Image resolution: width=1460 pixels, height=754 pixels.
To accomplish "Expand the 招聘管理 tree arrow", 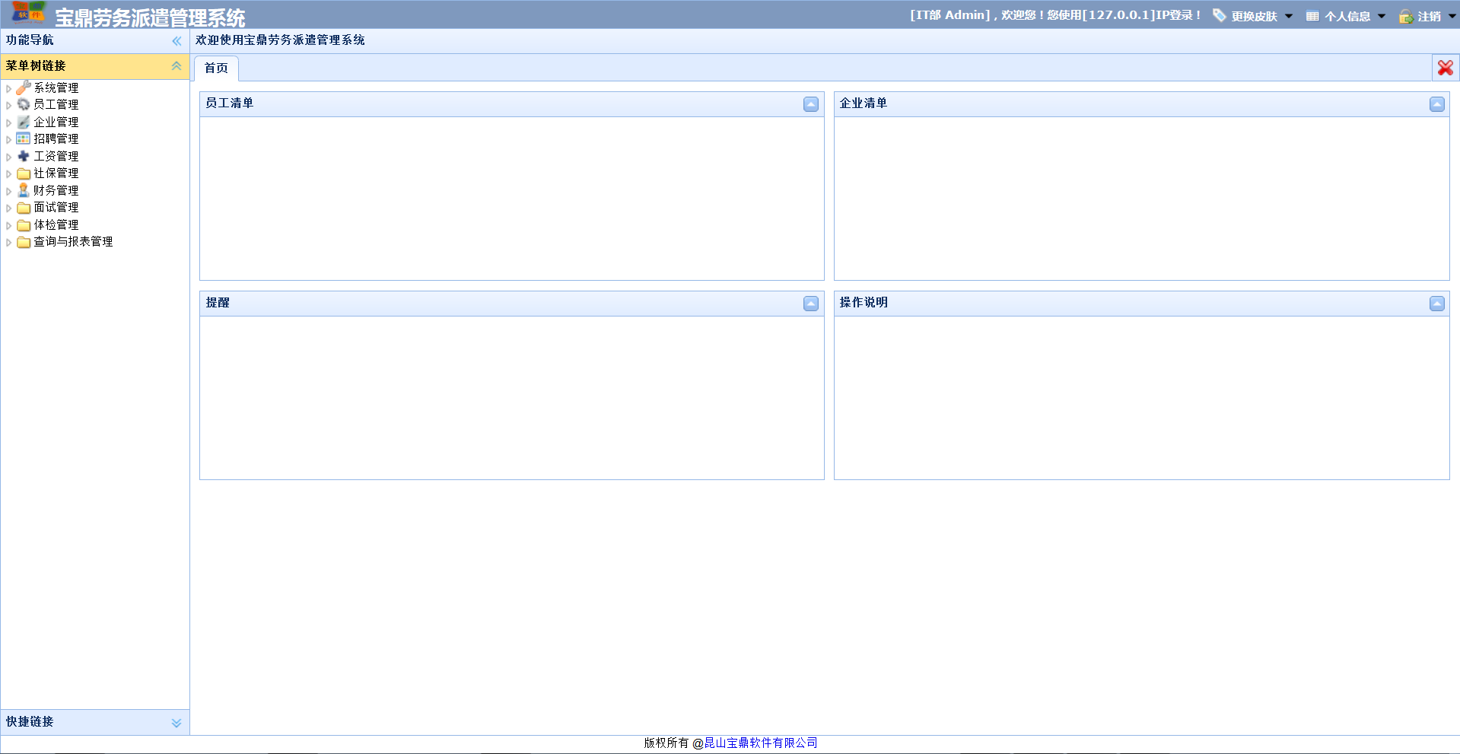I will coord(9,140).
